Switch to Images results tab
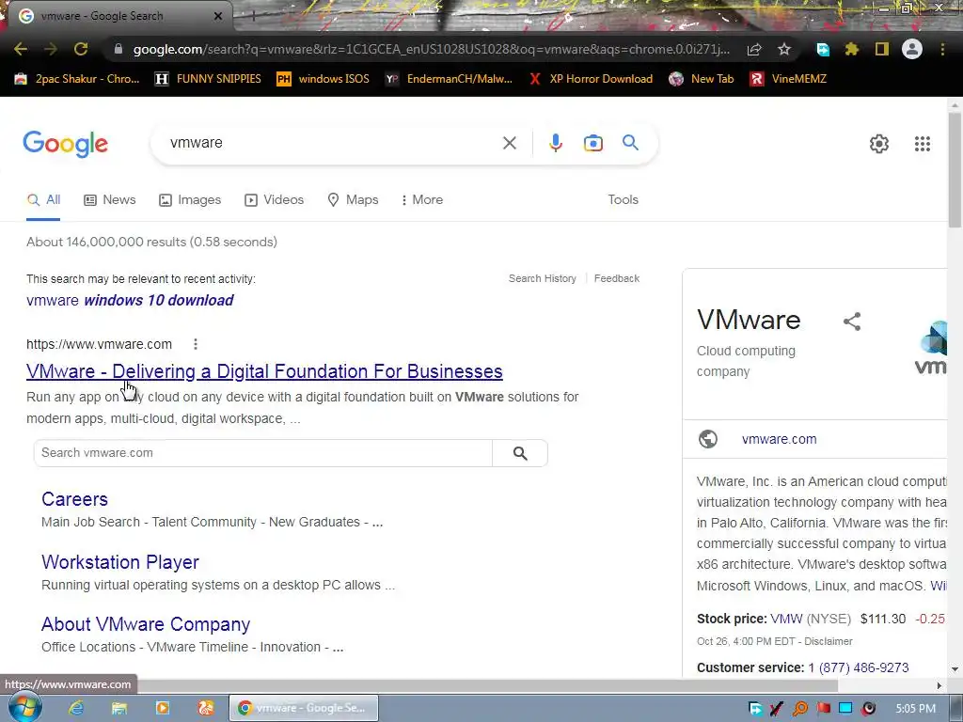 [x=190, y=200]
